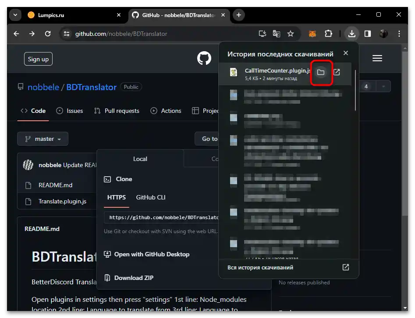
Task: Install app icon in address bar
Action: 262,34
